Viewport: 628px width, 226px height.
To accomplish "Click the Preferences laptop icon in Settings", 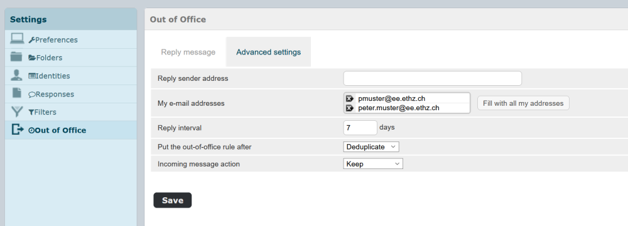I will pos(17,39).
